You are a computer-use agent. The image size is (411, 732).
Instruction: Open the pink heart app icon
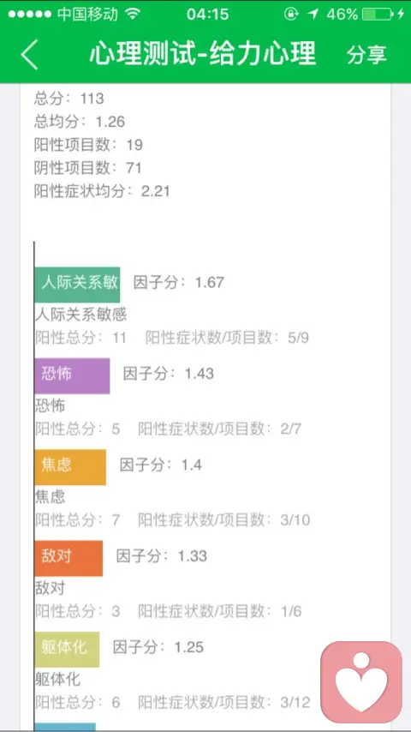click(x=361, y=681)
